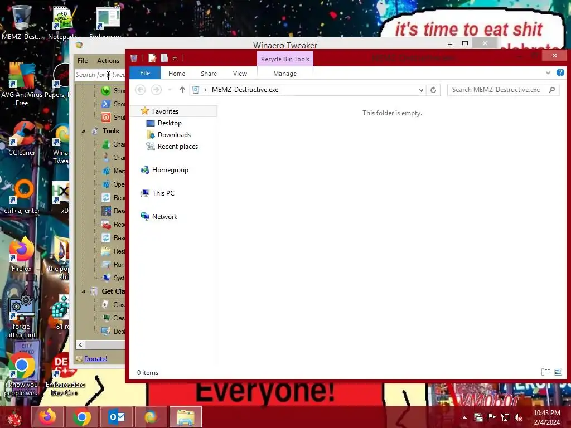Open Outlook from the taskbar
This screenshot has width=571, height=428.
pyautogui.click(x=117, y=417)
